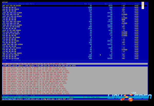The image size is (154, 106).
Task: Select connection row ending in port 38616
Action: click(x=75, y=9)
